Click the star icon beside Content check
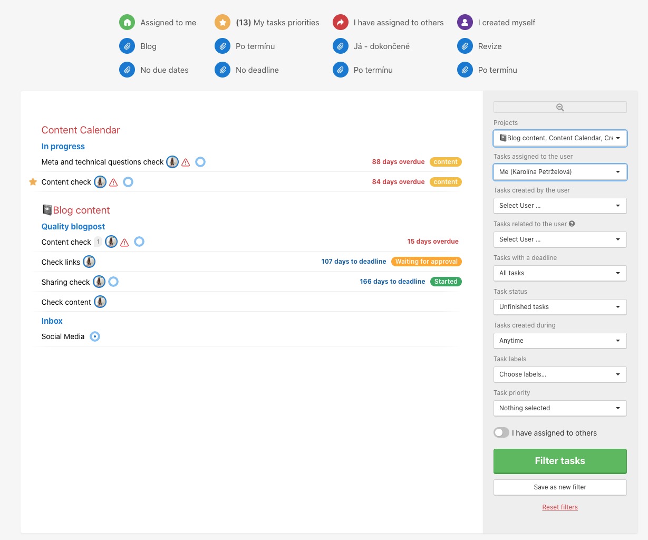Image resolution: width=648 pixels, height=540 pixels. [x=33, y=182]
